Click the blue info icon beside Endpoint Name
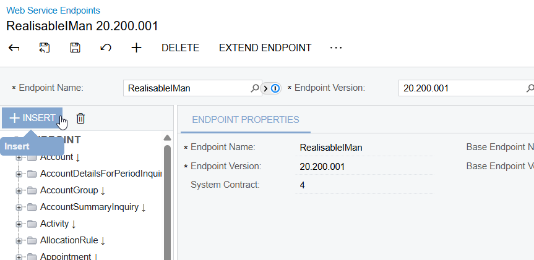The image size is (534, 260). 275,88
